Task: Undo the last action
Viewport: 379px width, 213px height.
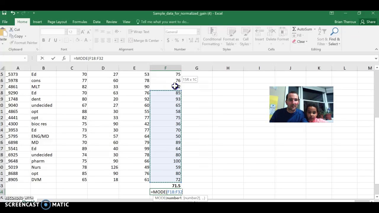Action: coord(13,13)
